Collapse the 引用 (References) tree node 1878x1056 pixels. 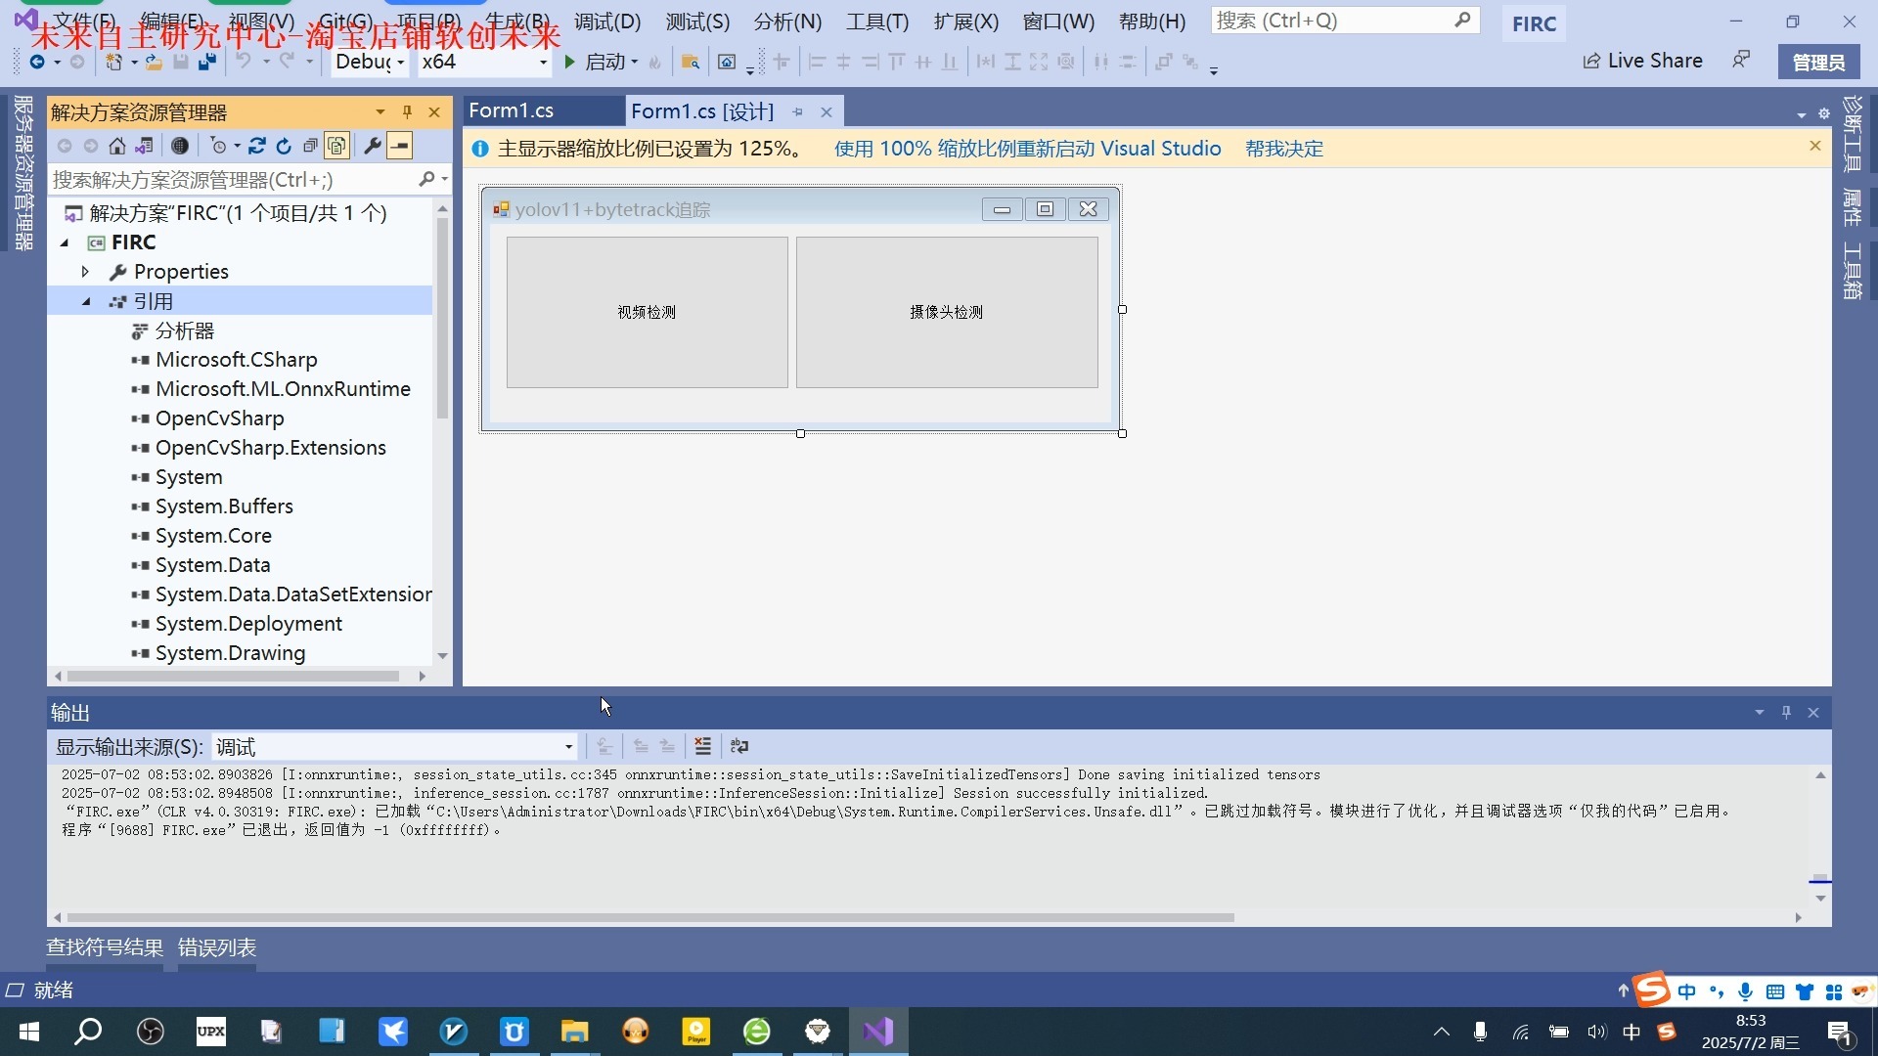point(87,301)
